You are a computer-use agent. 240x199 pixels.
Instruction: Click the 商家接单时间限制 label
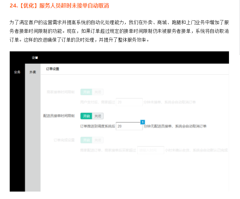61,92
